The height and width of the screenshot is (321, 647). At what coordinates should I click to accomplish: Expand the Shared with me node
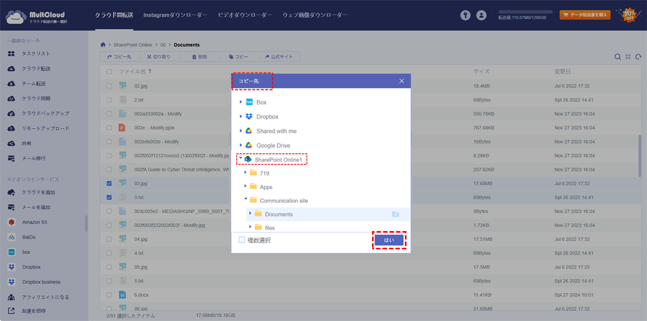click(240, 131)
